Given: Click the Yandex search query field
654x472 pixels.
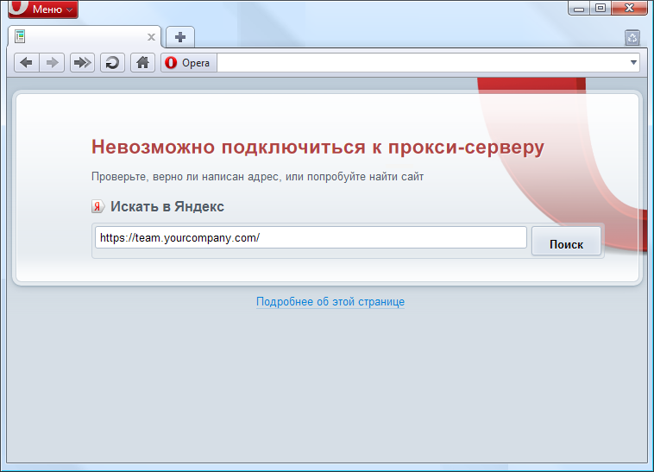Looking at the screenshot, I should 311,237.
